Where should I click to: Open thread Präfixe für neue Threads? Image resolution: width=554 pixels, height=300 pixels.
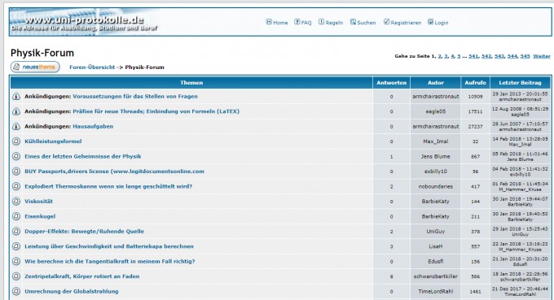click(156, 111)
